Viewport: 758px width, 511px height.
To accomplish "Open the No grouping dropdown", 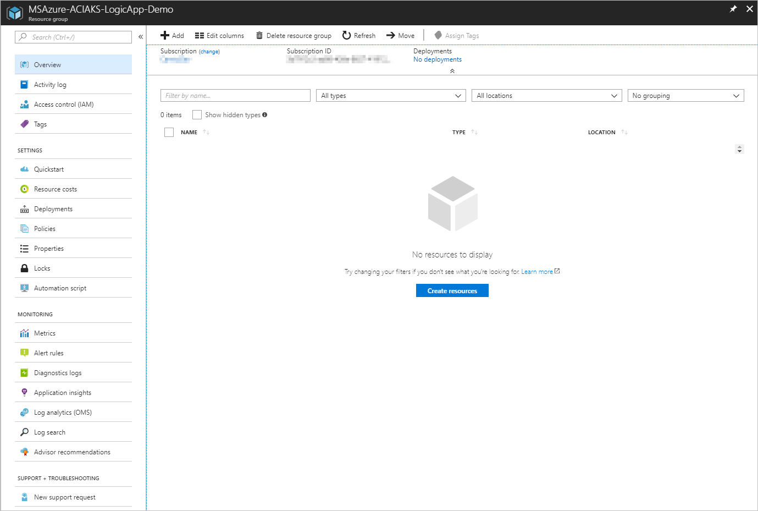I will click(686, 96).
